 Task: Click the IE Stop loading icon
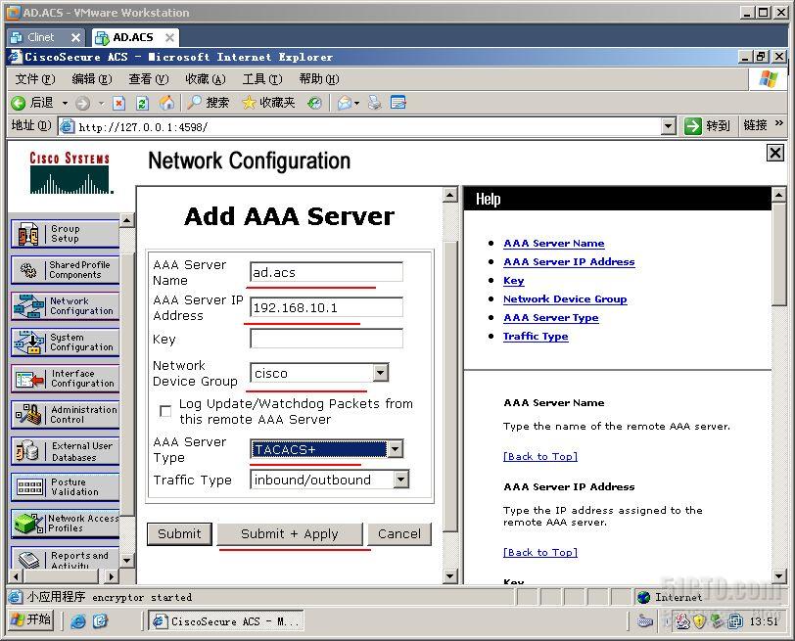click(x=118, y=104)
